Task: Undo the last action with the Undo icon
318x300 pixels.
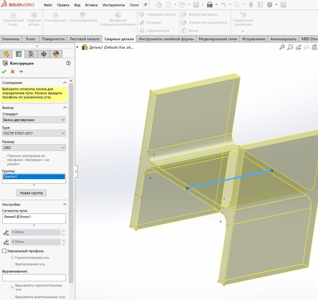Action: (x=223, y=4)
